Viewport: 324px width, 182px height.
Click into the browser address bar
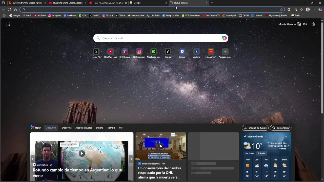coord(152,10)
